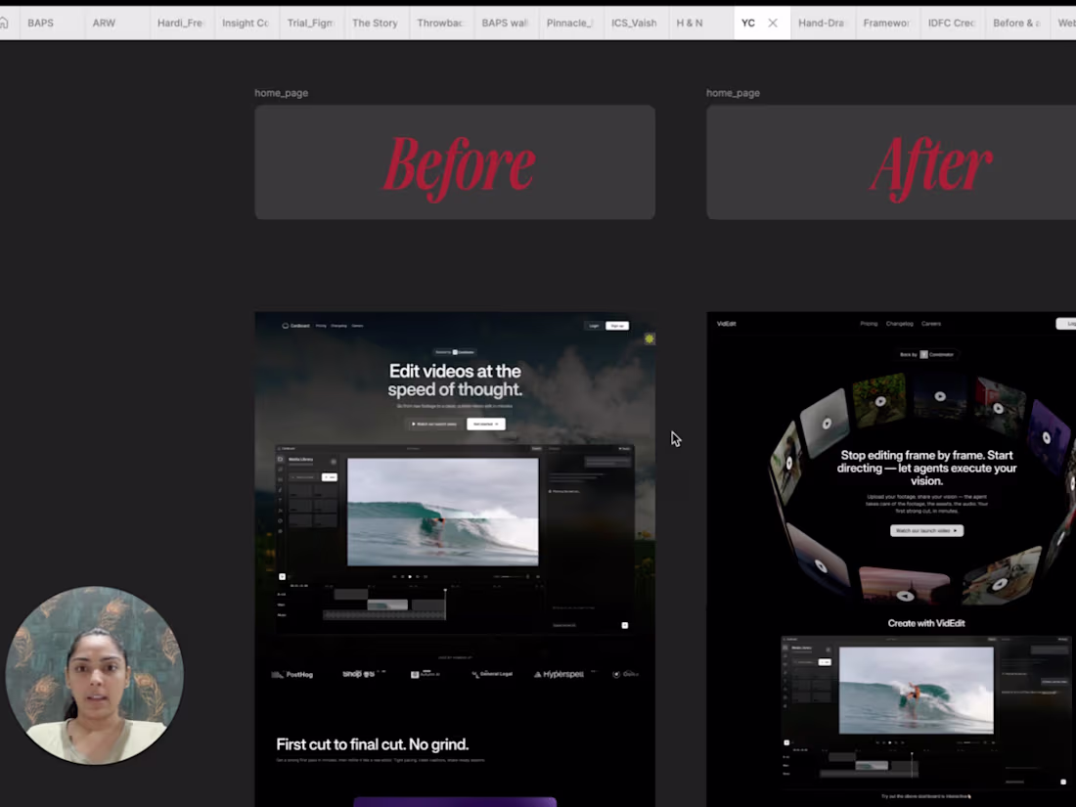Click the presenter webcam bubble
Viewport: 1076px width, 807px height.
click(x=95, y=675)
